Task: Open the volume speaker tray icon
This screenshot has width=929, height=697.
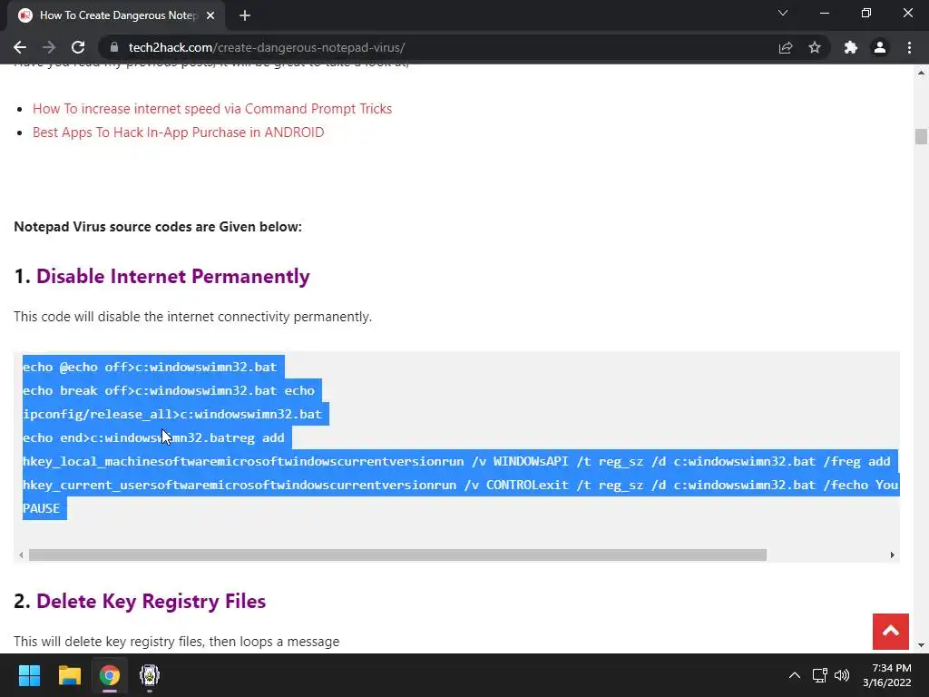Action: 841,675
